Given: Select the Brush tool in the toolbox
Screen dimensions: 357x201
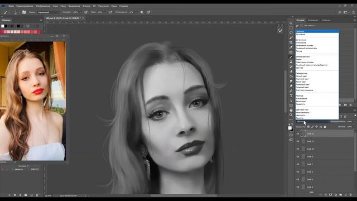Looking at the screenshot, I should pyautogui.click(x=291, y=57).
